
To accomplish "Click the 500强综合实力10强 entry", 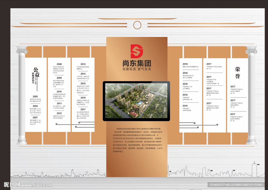I will tap(212, 108).
